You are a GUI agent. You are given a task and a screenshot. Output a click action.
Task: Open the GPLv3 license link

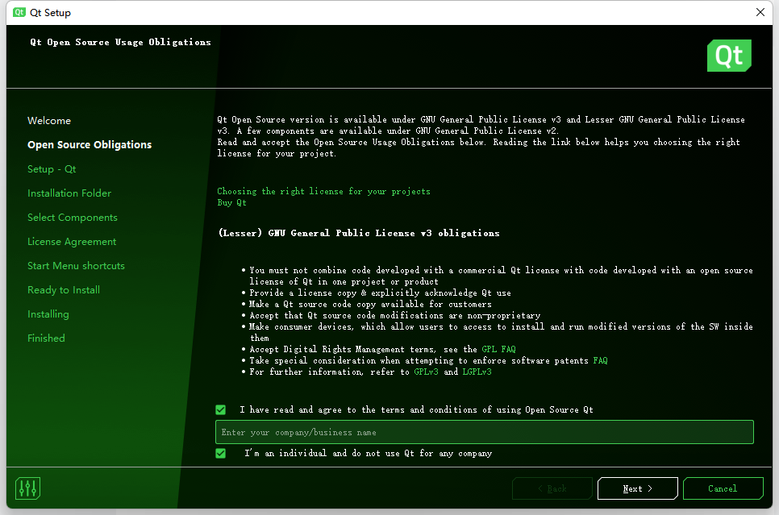click(426, 372)
